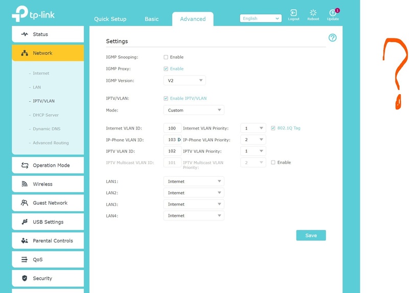The image size is (409, 293).
Task: Go to the IPTV/VLAN submenu link
Action: click(43, 101)
